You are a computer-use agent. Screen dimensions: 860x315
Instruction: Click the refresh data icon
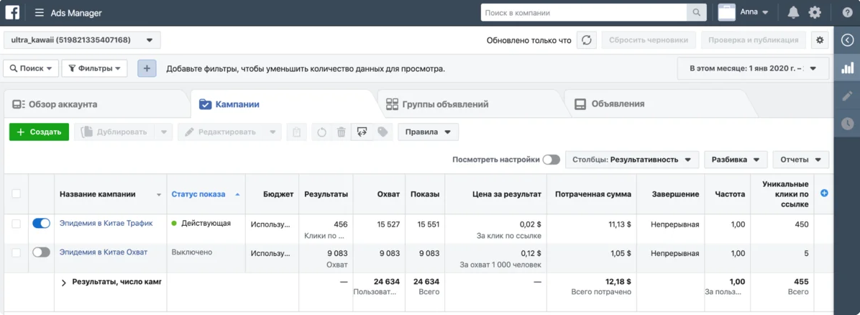pyautogui.click(x=587, y=40)
